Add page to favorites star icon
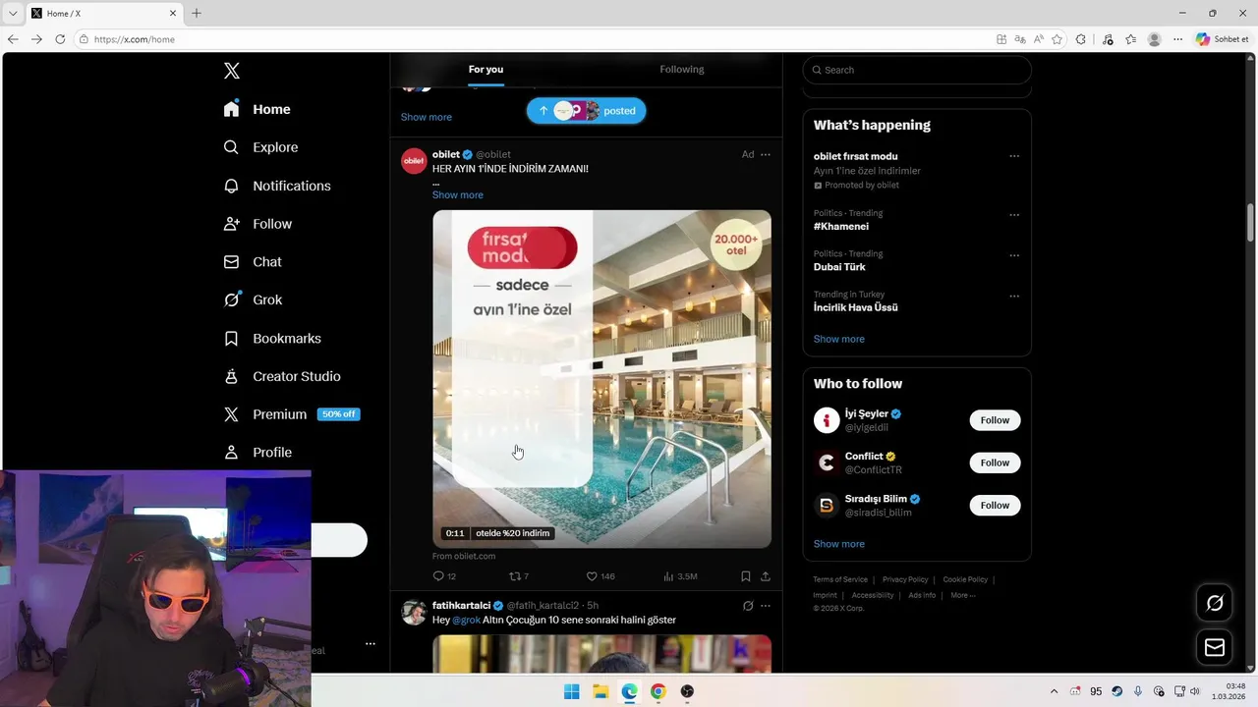 tap(1058, 39)
